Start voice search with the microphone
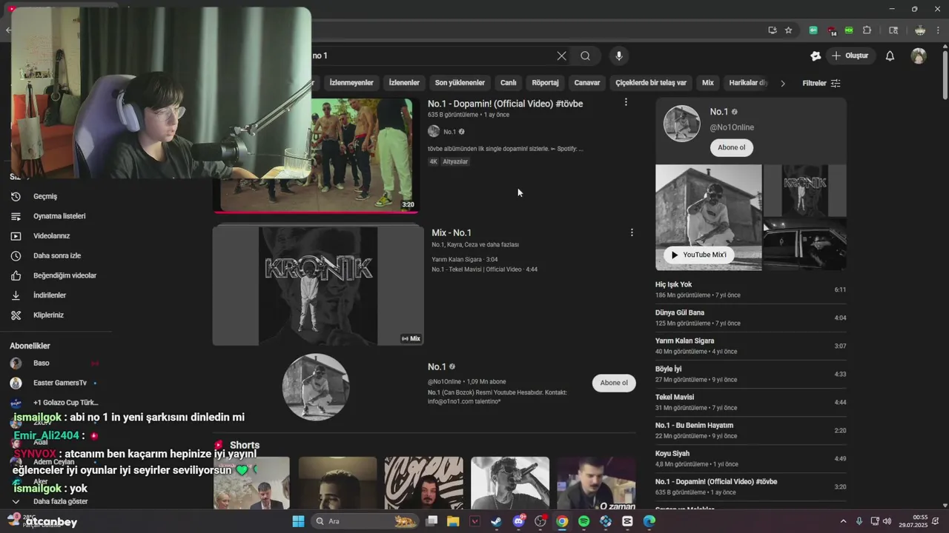The image size is (949, 533). [618, 56]
